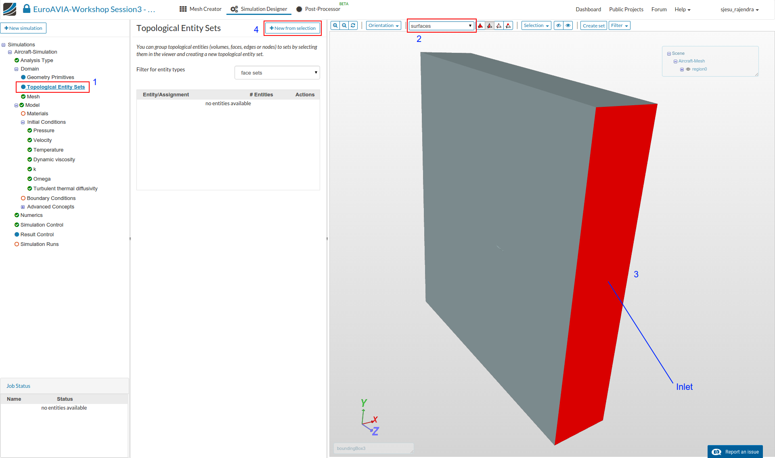Click the Mesh Creator grid icon

pyautogui.click(x=183, y=9)
